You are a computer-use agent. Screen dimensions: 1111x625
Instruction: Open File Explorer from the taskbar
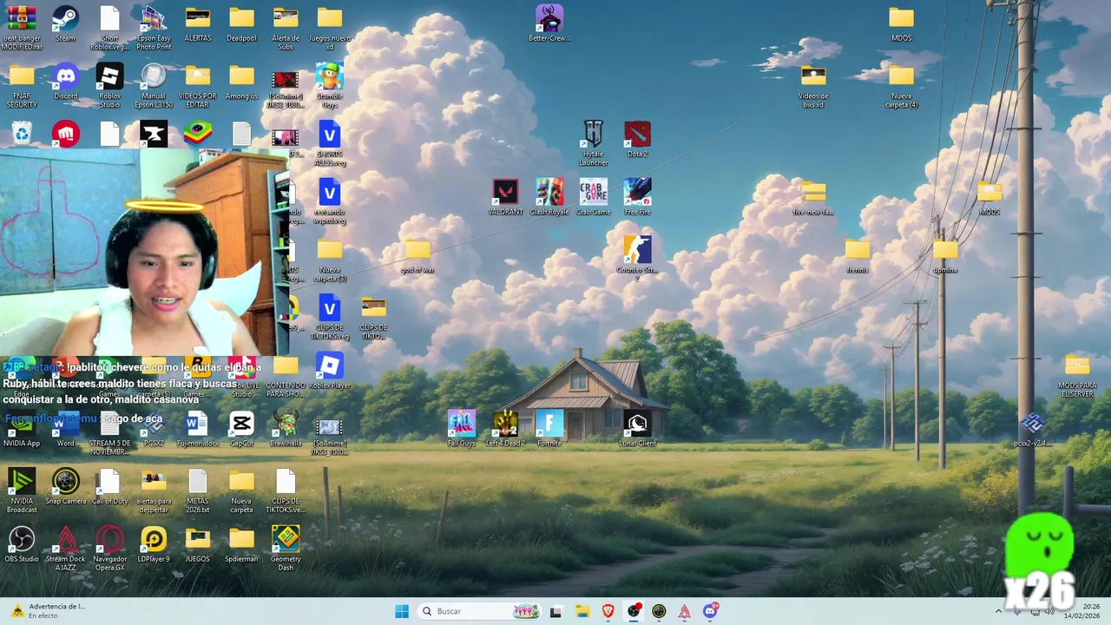pos(582,611)
